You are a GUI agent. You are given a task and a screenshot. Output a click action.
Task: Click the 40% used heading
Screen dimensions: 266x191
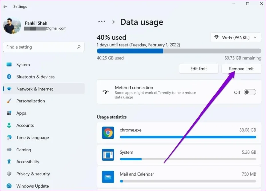[111, 37]
